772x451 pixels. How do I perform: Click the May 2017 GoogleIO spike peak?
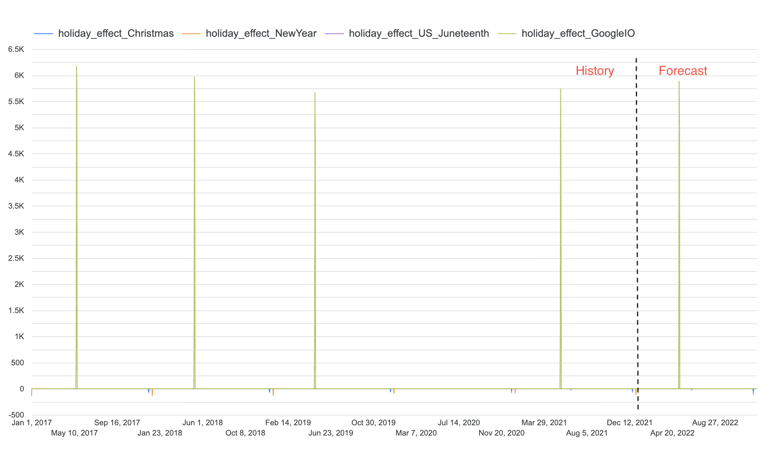point(76,67)
